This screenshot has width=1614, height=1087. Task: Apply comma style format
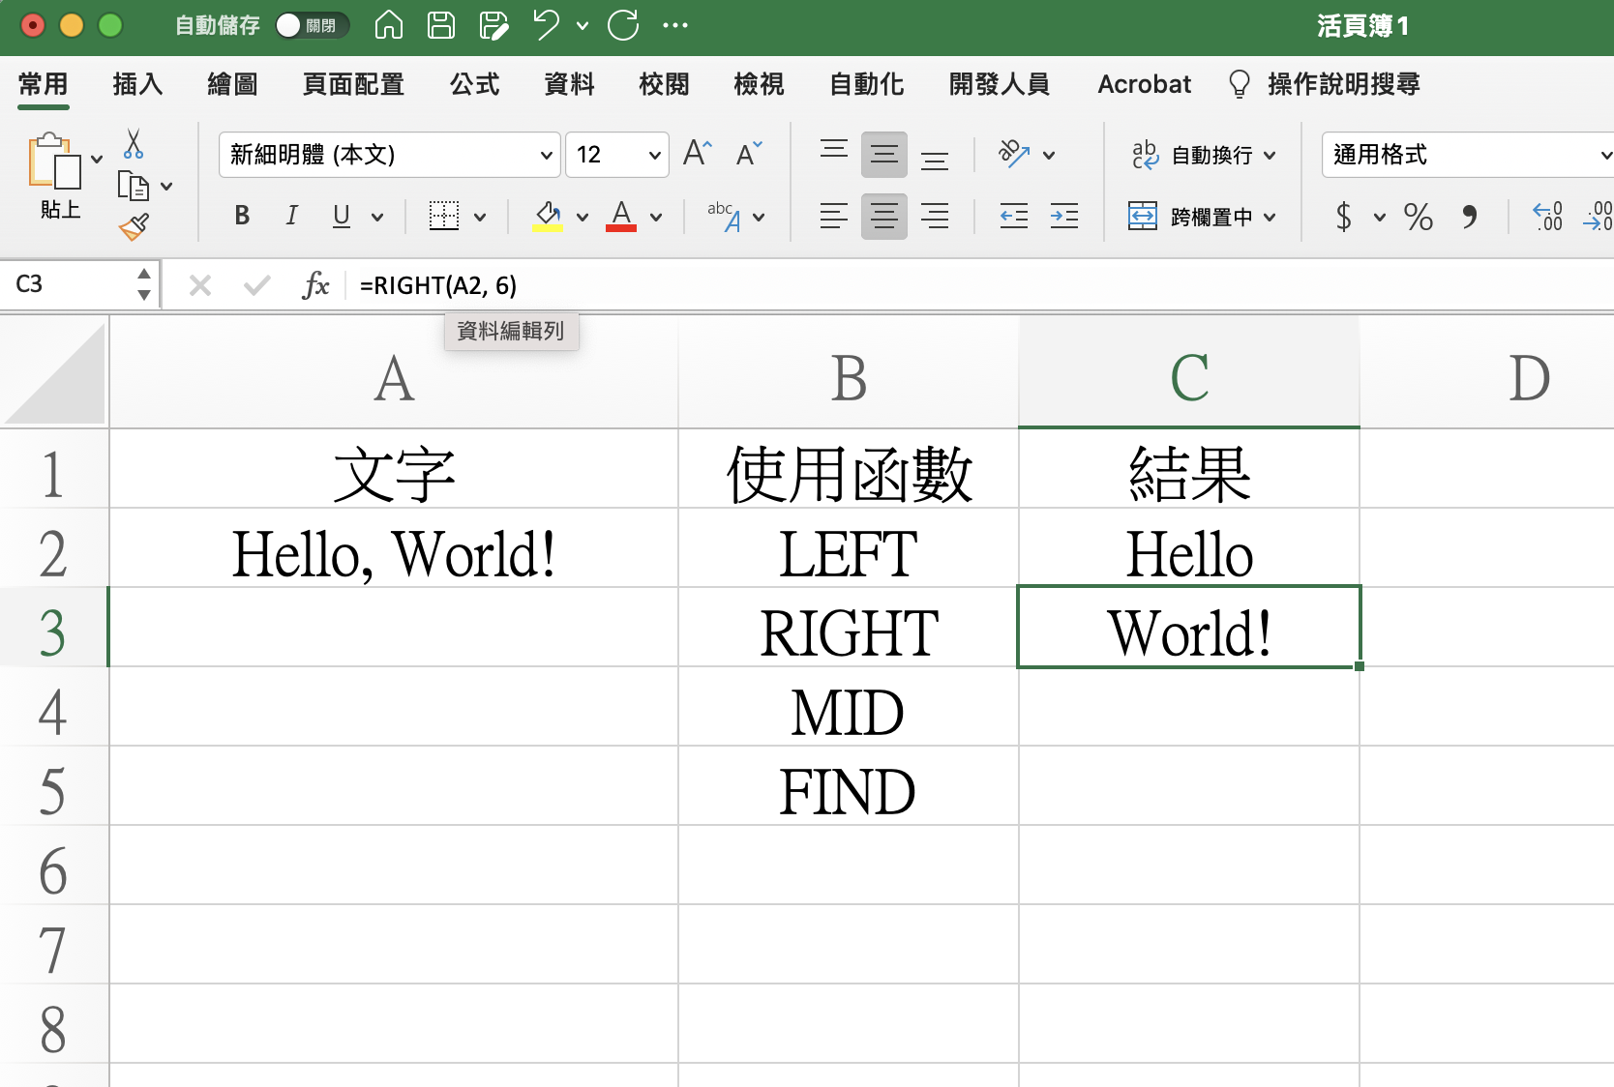(x=1469, y=216)
